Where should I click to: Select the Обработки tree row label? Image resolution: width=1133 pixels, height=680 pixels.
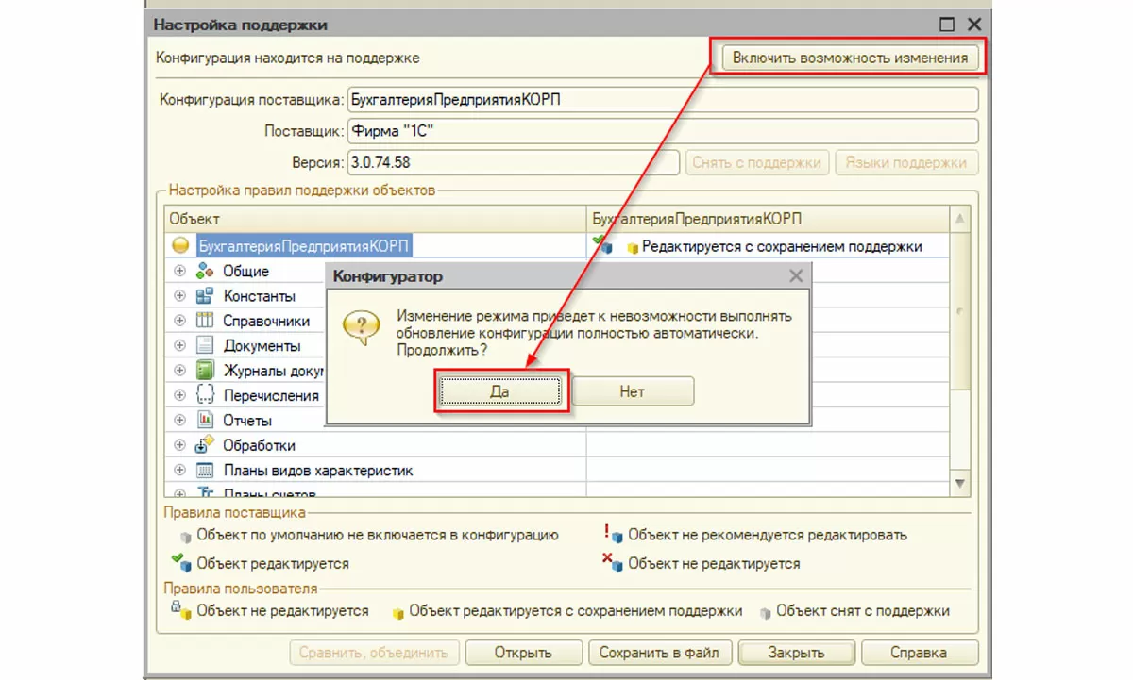[259, 445]
